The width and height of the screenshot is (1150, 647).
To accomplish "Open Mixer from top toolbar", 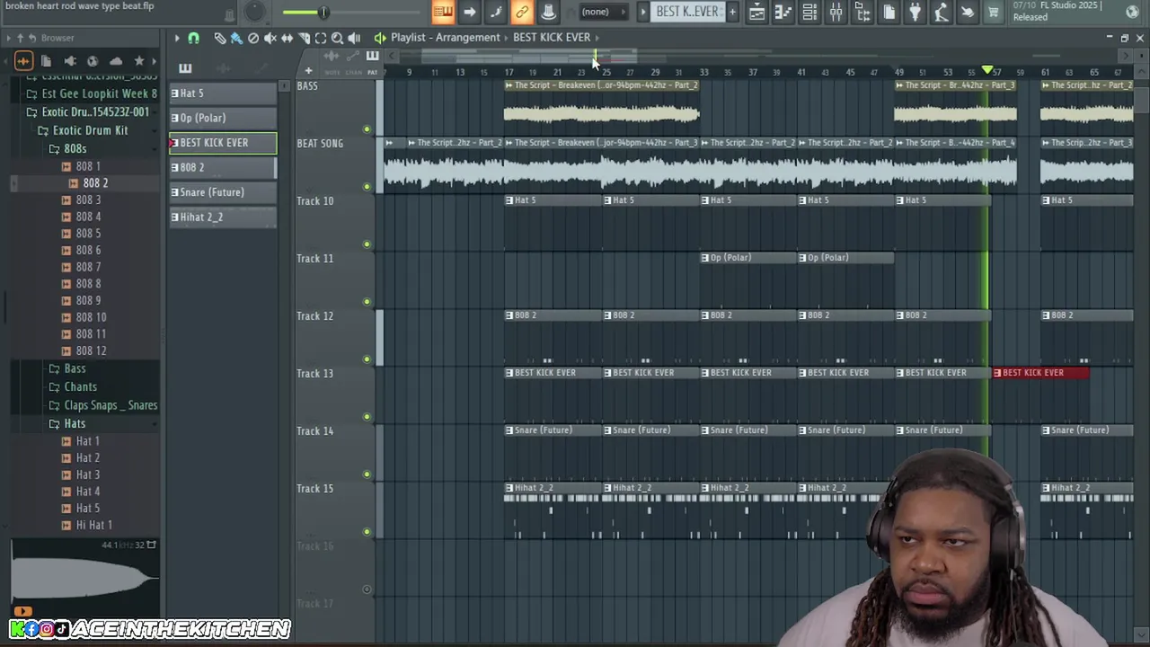I will tap(836, 12).
